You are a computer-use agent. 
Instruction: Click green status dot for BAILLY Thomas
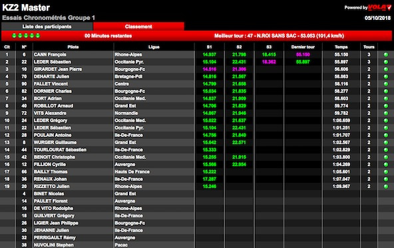[x=386, y=172]
